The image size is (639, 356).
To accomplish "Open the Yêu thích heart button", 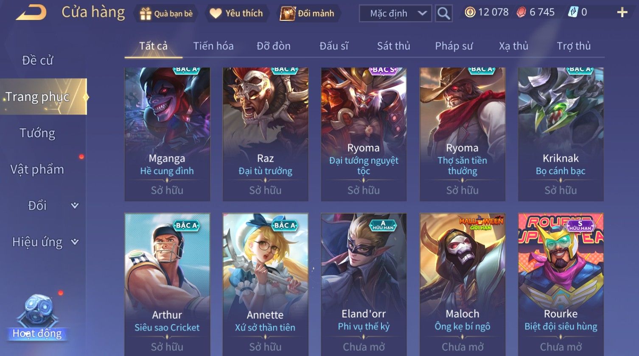I will (x=237, y=14).
